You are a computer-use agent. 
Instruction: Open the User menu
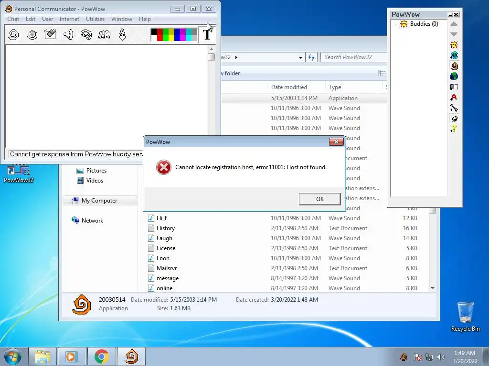(47, 19)
